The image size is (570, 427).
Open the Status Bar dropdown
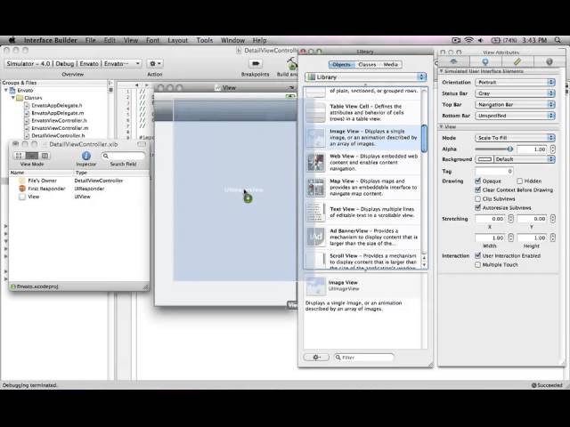pyautogui.click(x=515, y=93)
